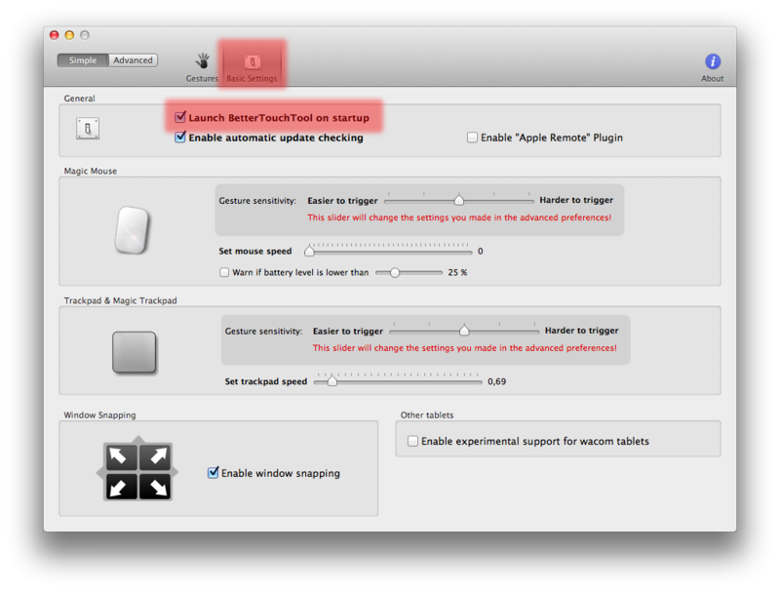
Task: Switch to Advanced mode
Action: click(133, 60)
